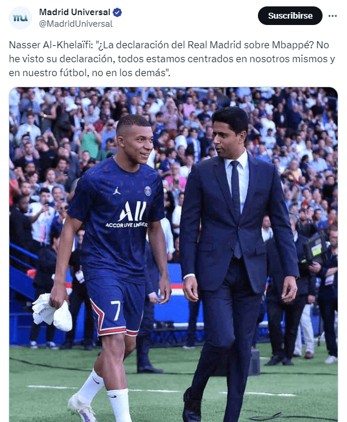Open the Madrid Universal display name link
347x422 pixels.
[x=75, y=12]
